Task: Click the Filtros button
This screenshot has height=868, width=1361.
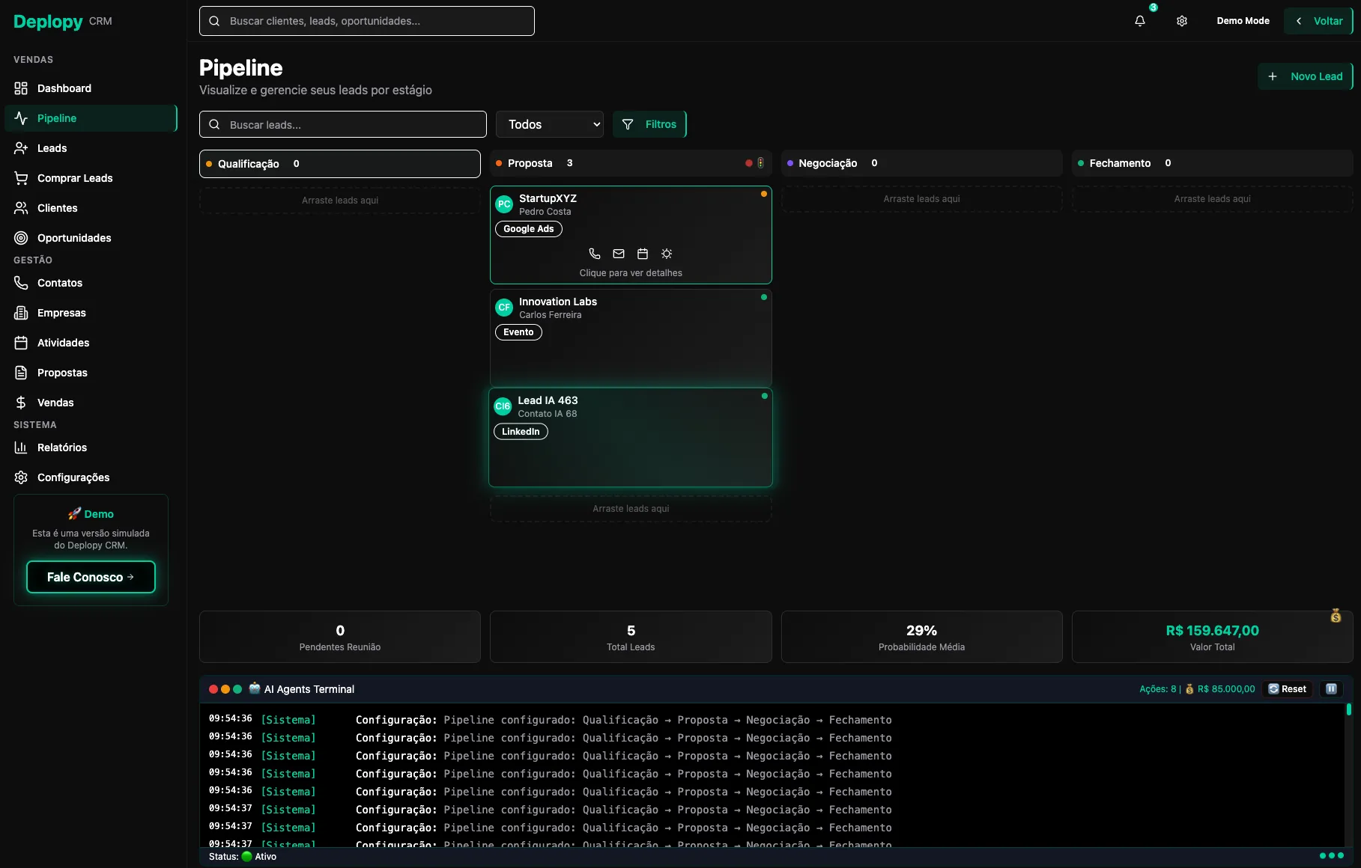Action: (649, 124)
